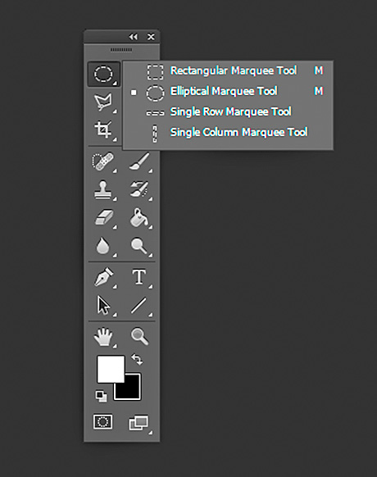Collapse the tools panel with double arrows
377x477 pixels.
(x=133, y=37)
